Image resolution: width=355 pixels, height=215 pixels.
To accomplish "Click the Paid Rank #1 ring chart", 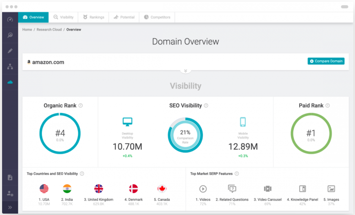I will (x=311, y=134).
